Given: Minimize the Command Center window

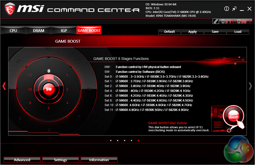Looking at the screenshot, I should tap(242, 10).
